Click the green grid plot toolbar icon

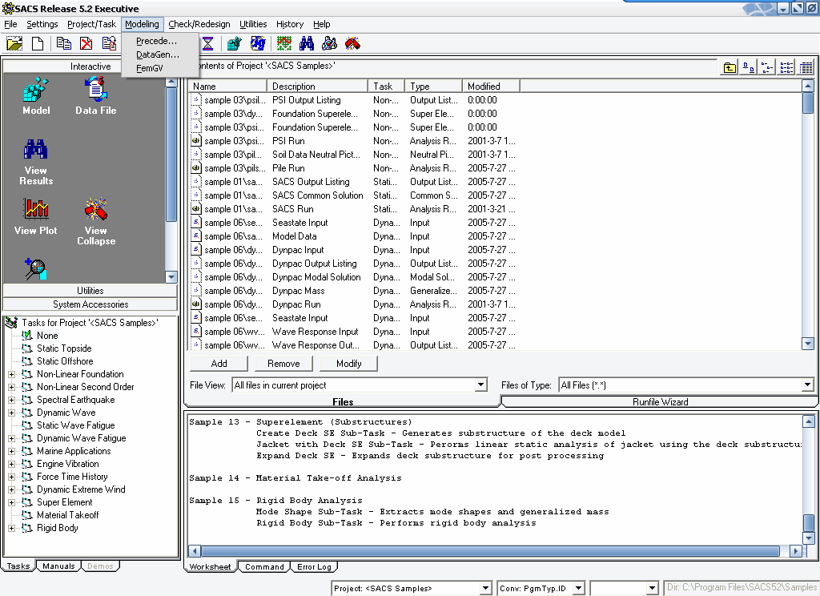tap(284, 43)
